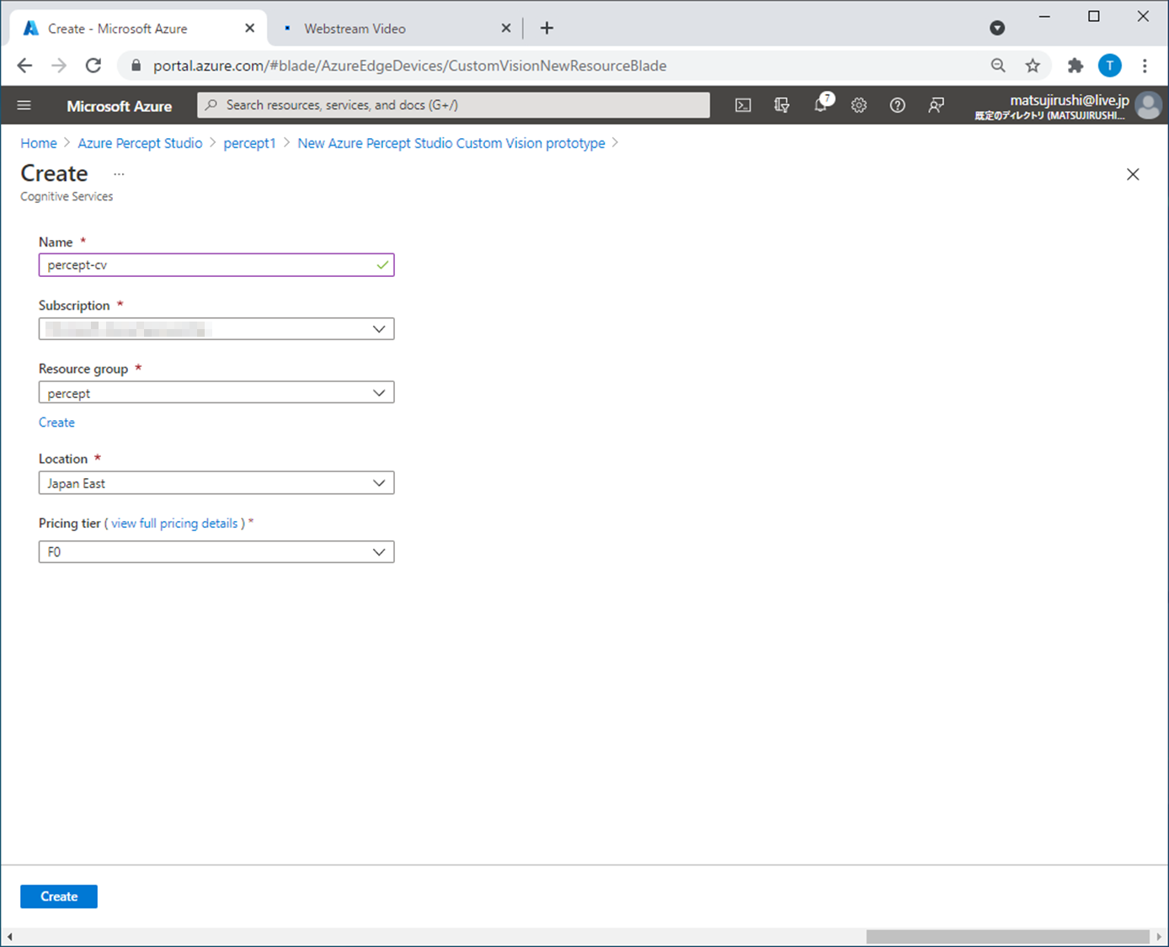Screen dimensions: 1169x947
Task: Open portal settings gear icon
Action: (x=859, y=105)
